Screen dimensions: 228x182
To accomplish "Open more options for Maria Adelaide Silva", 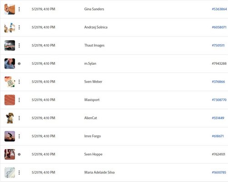I will click(19, 172).
